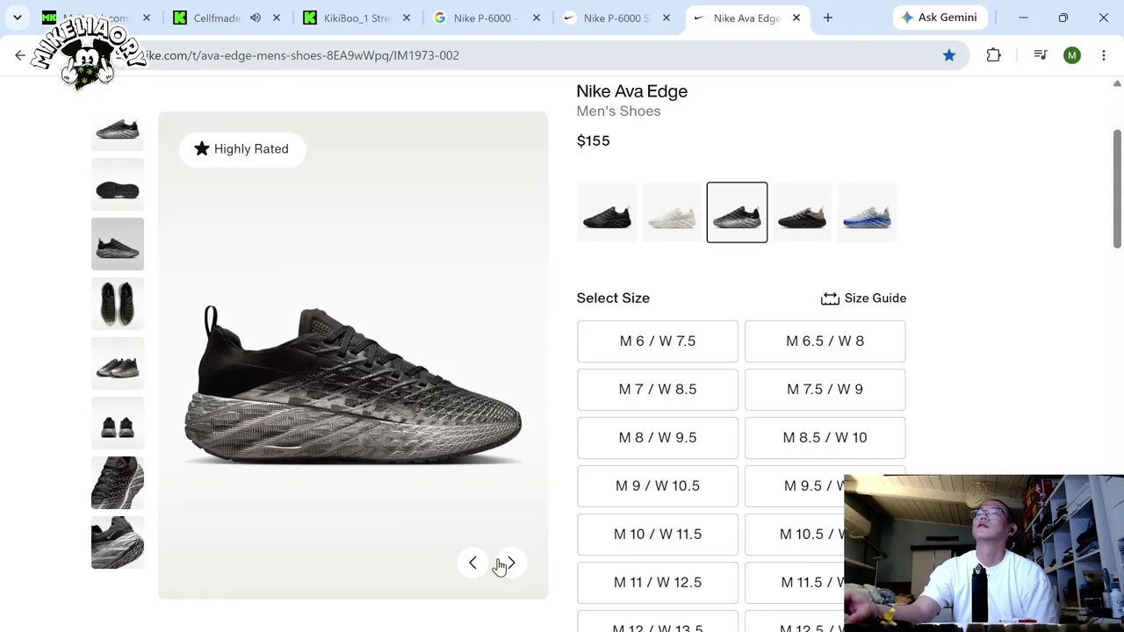Select the white colorway shoe swatch
The height and width of the screenshot is (632, 1124).
tap(672, 212)
